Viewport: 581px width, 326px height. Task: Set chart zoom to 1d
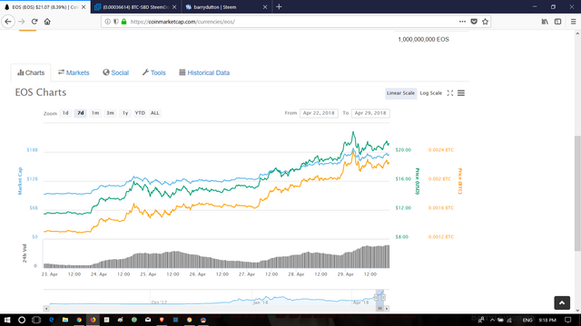click(65, 113)
